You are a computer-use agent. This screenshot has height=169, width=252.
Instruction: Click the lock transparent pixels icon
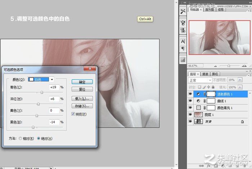coord(199,87)
